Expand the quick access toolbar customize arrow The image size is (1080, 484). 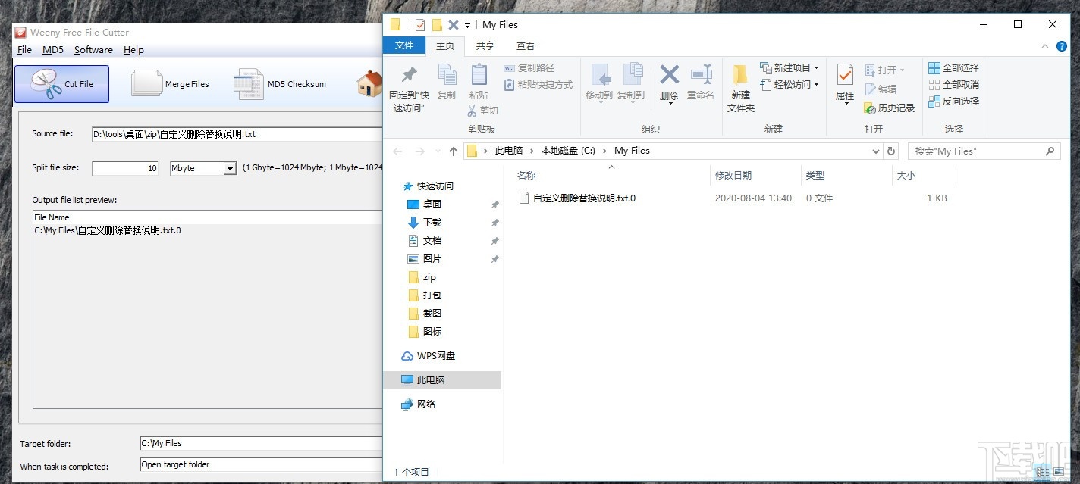[x=467, y=24]
